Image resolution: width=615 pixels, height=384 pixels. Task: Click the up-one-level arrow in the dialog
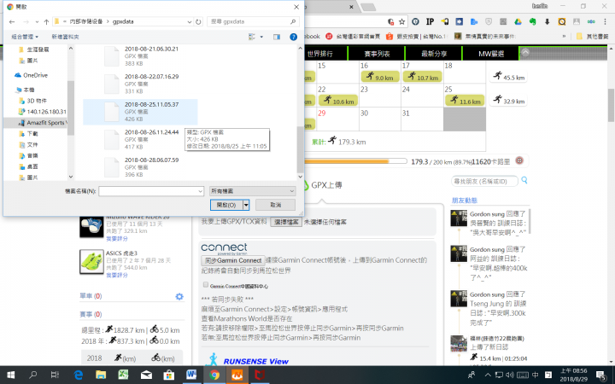tap(46, 22)
